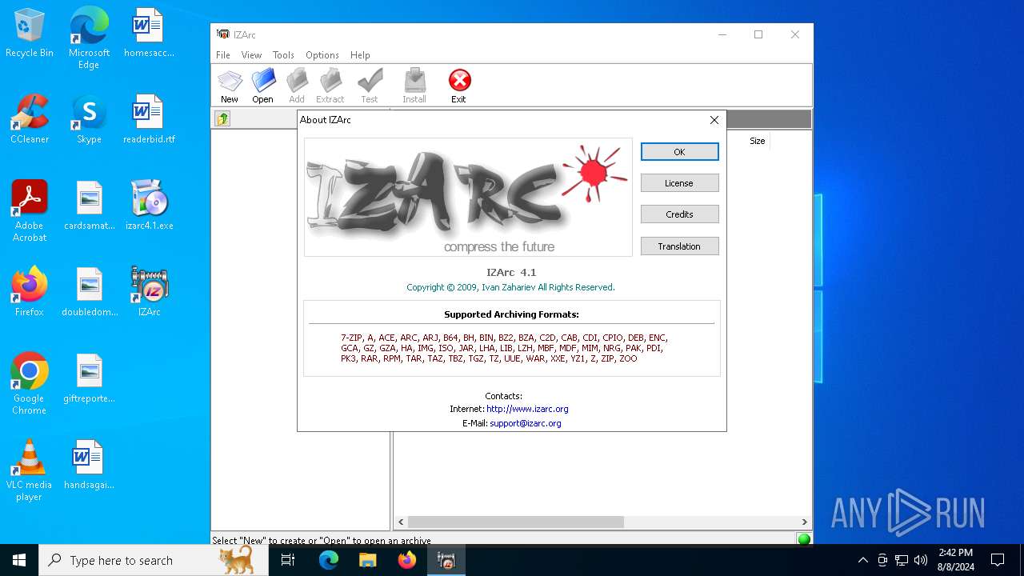This screenshot has width=1024, height=576.
Task: Click the Open archive toolbar icon
Action: pyautogui.click(x=262, y=86)
